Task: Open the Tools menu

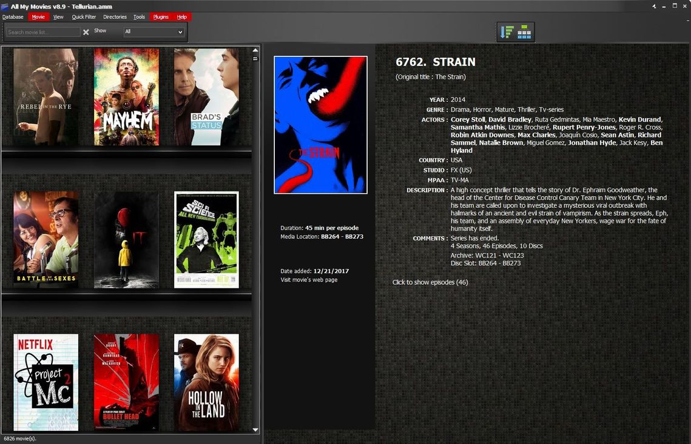Action: (x=140, y=17)
